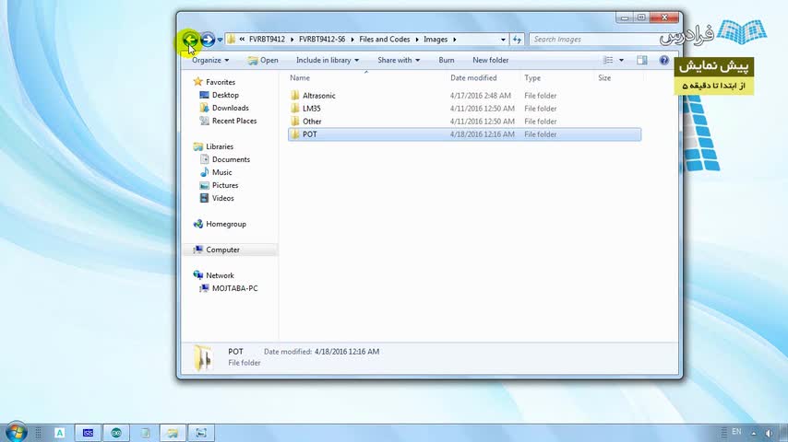
Task: Go forward with the Forward arrow button
Action: (x=208, y=39)
